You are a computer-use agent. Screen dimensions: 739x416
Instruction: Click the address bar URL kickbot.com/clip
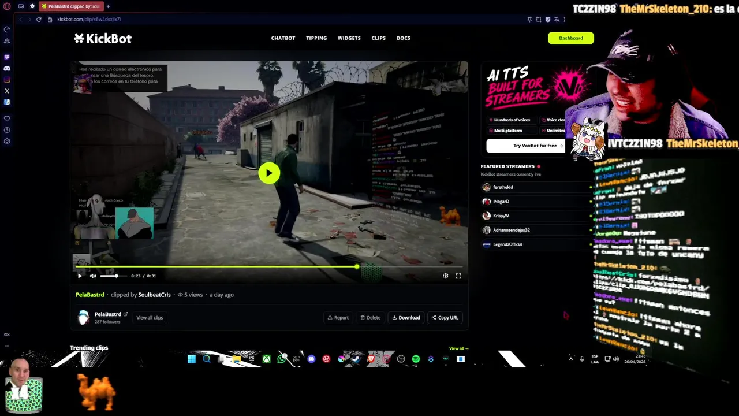89,19
